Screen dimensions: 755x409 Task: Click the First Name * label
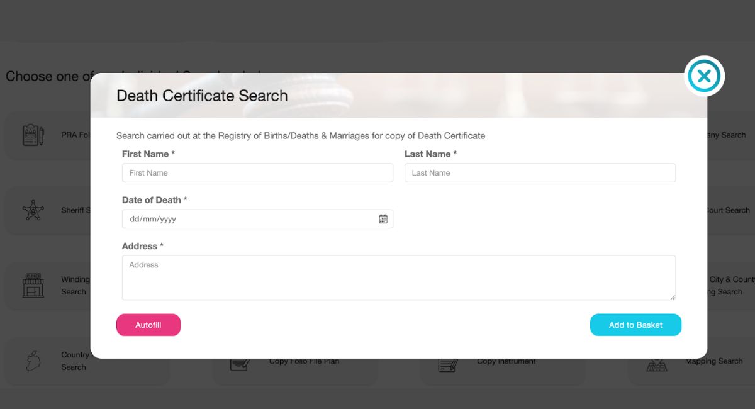pos(148,154)
